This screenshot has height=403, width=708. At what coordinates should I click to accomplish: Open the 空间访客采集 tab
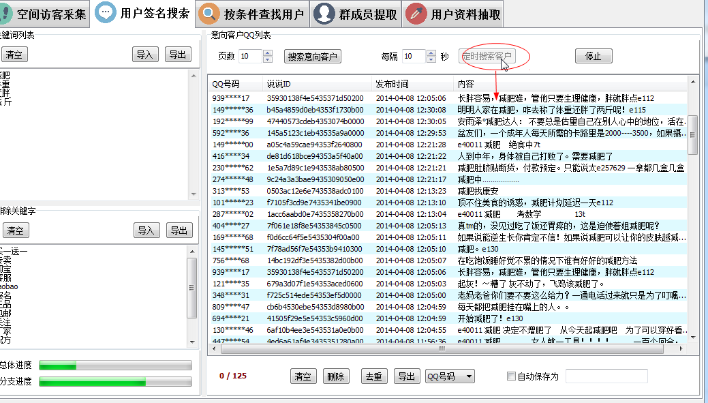point(44,14)
